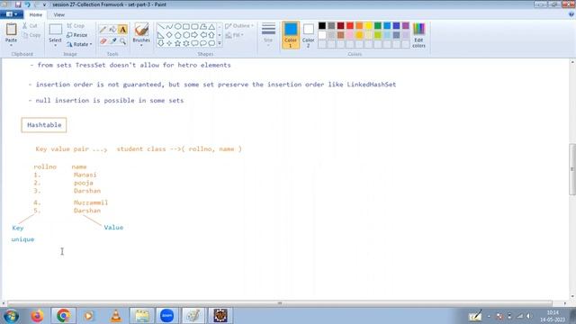Click the Undo icon in title bar
The height and width of the screenshot is (324, 576).
[28, 4]
